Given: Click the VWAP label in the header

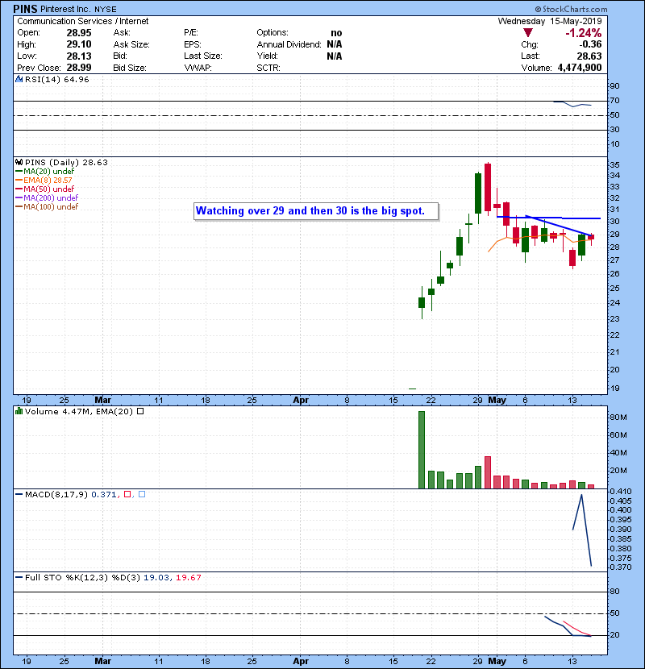Looking at the screenshot, I should point(198,68).
